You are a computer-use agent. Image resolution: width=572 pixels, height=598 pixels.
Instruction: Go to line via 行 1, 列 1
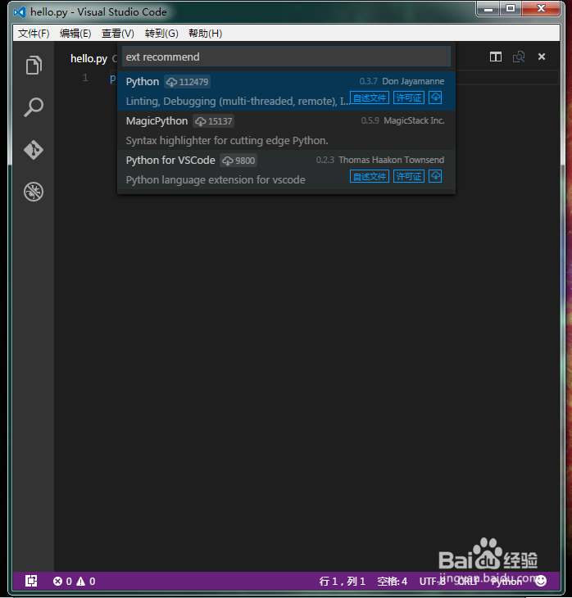[342, 582]
